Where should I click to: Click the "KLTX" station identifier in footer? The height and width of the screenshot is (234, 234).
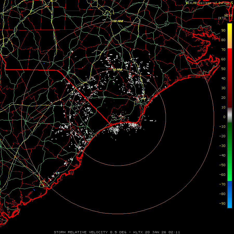pos(138,232)
